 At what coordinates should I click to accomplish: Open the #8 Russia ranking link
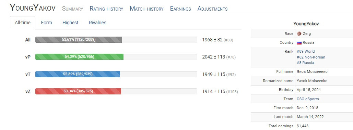coord(305,63)
